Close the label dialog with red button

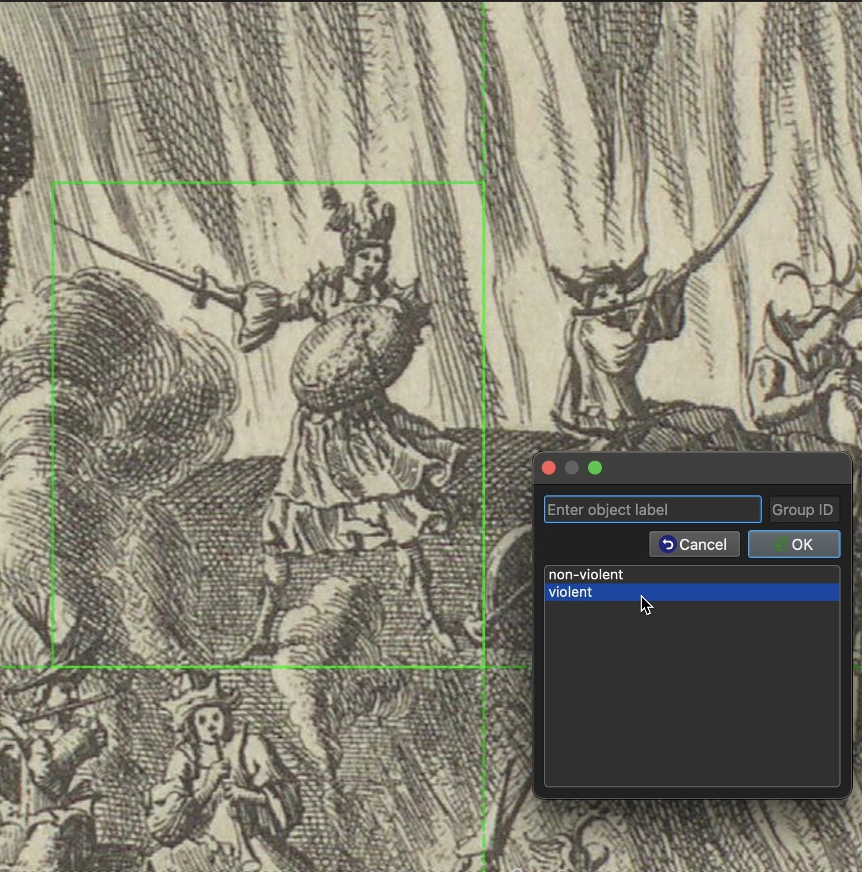[549, 468]
